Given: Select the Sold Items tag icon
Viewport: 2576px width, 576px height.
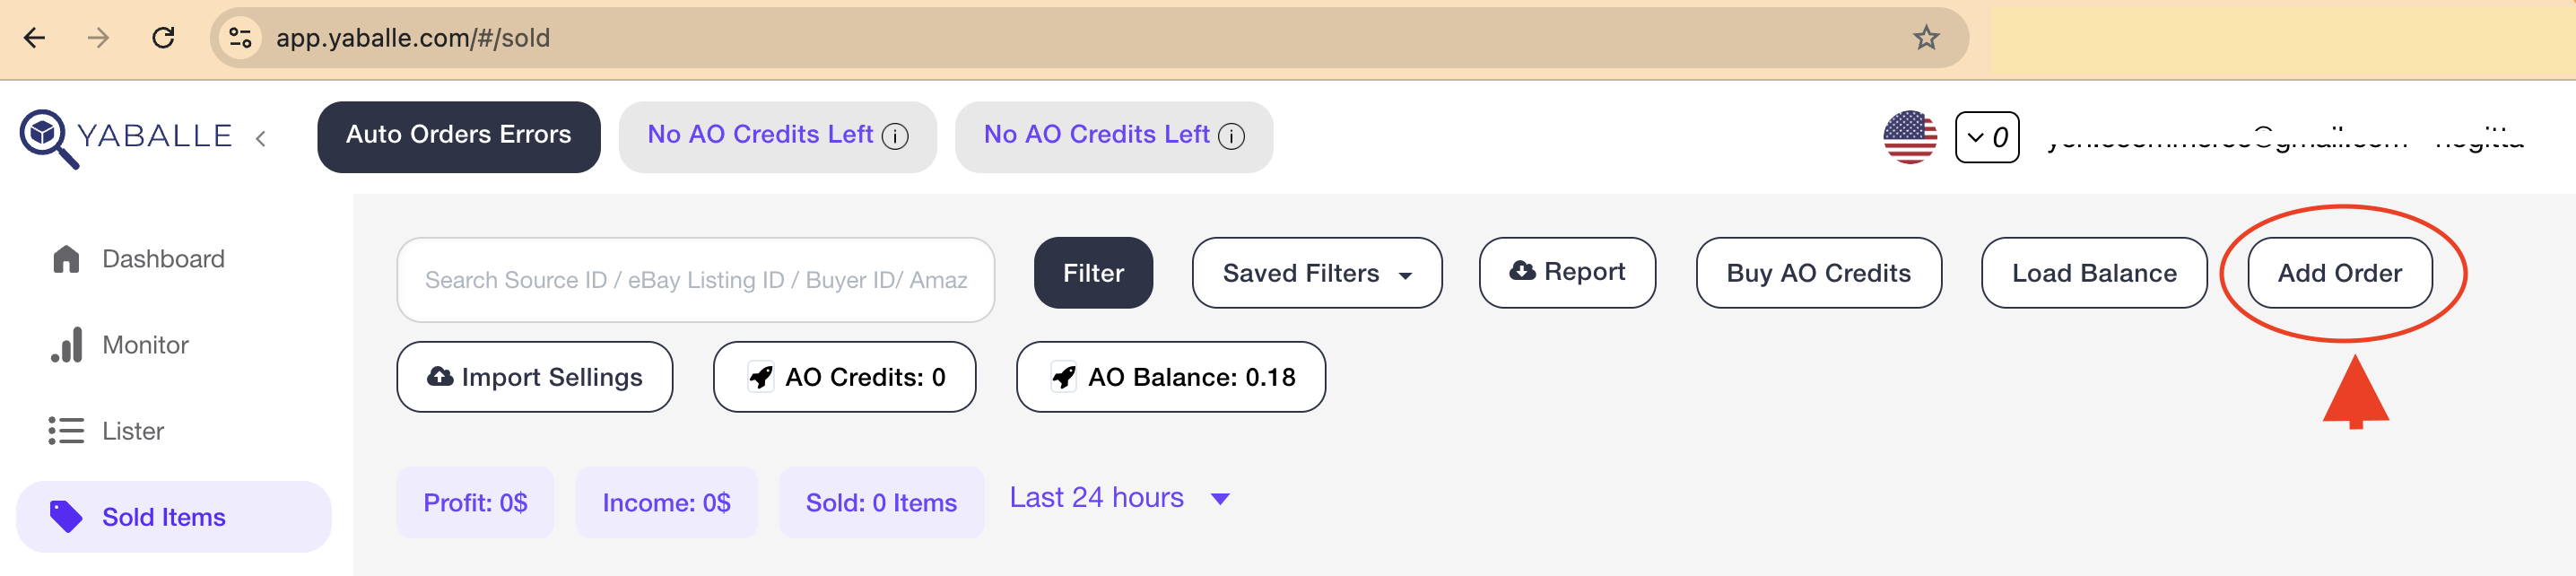Looking at the screenshot, I should (x=66, y=516).
